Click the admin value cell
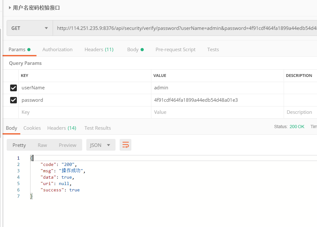The height and width of the screenshot is (227, 317). pyautogui.click(x=217, y=88)
